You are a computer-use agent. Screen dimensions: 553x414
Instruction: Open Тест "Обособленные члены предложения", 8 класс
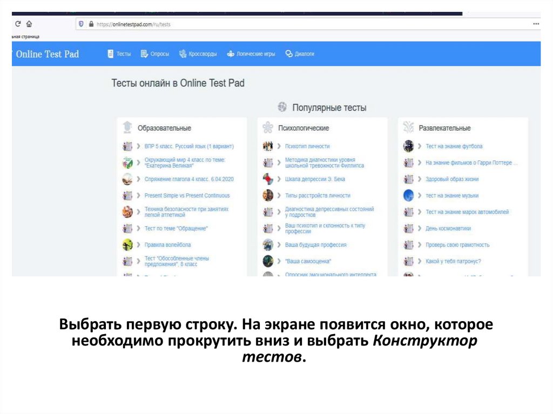177,261
